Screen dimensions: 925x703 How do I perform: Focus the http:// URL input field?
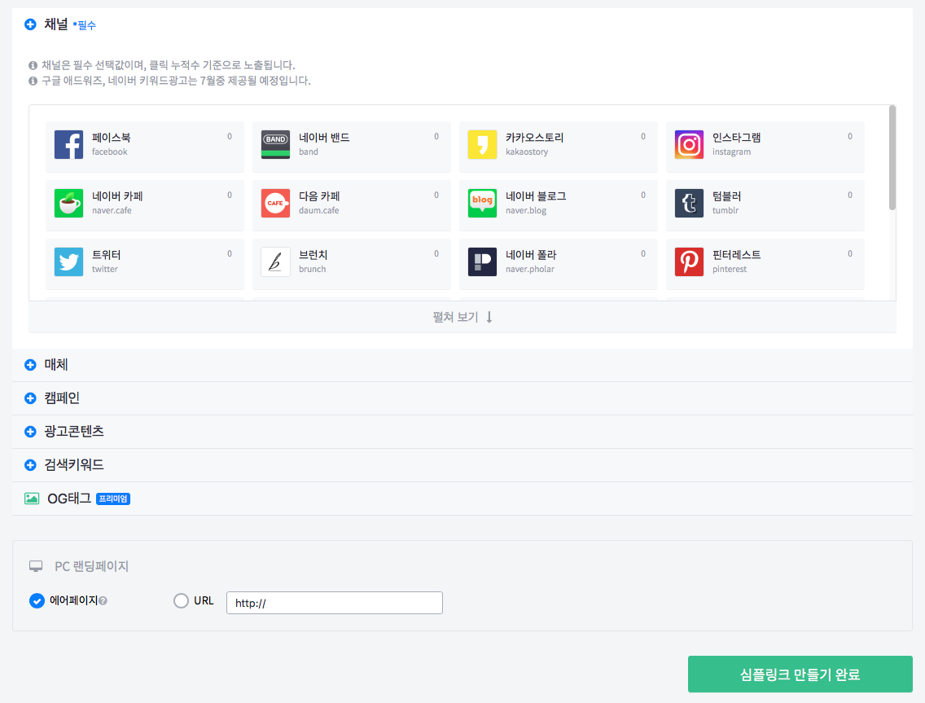[x=335, y=603]
